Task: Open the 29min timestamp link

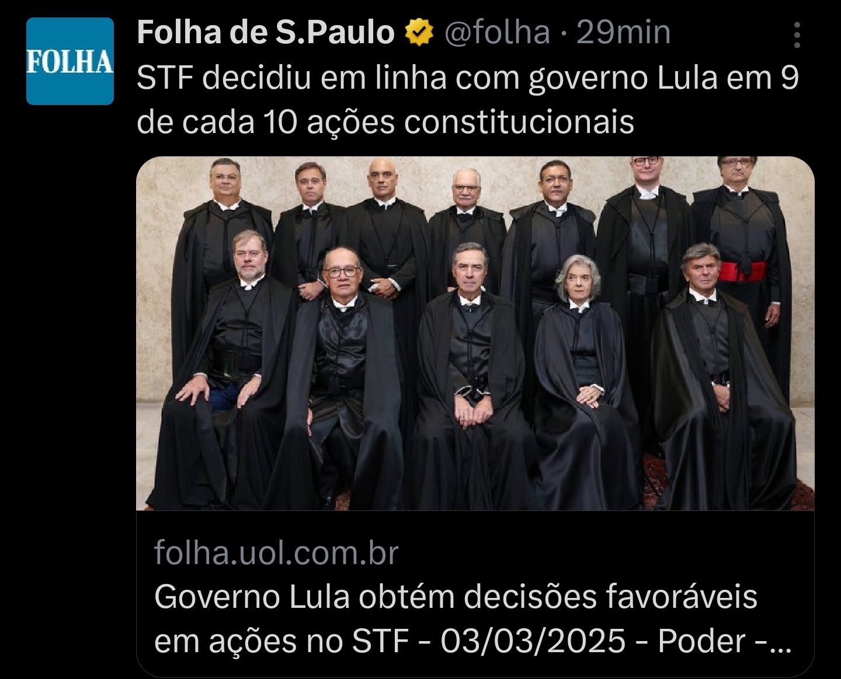Action: pos(623,32)
